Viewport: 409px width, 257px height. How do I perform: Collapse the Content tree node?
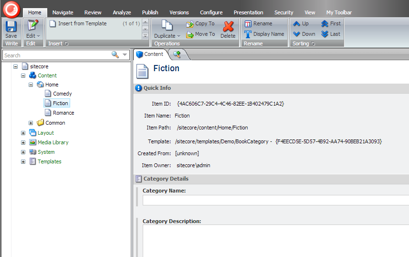point(23,76)
